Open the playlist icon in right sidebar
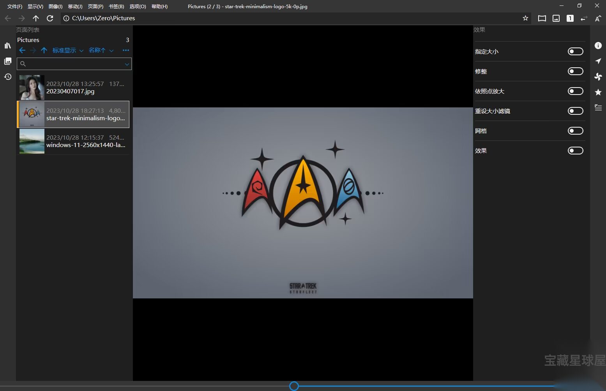The width and height of the screenshot is (606, 391). [598, 107]
